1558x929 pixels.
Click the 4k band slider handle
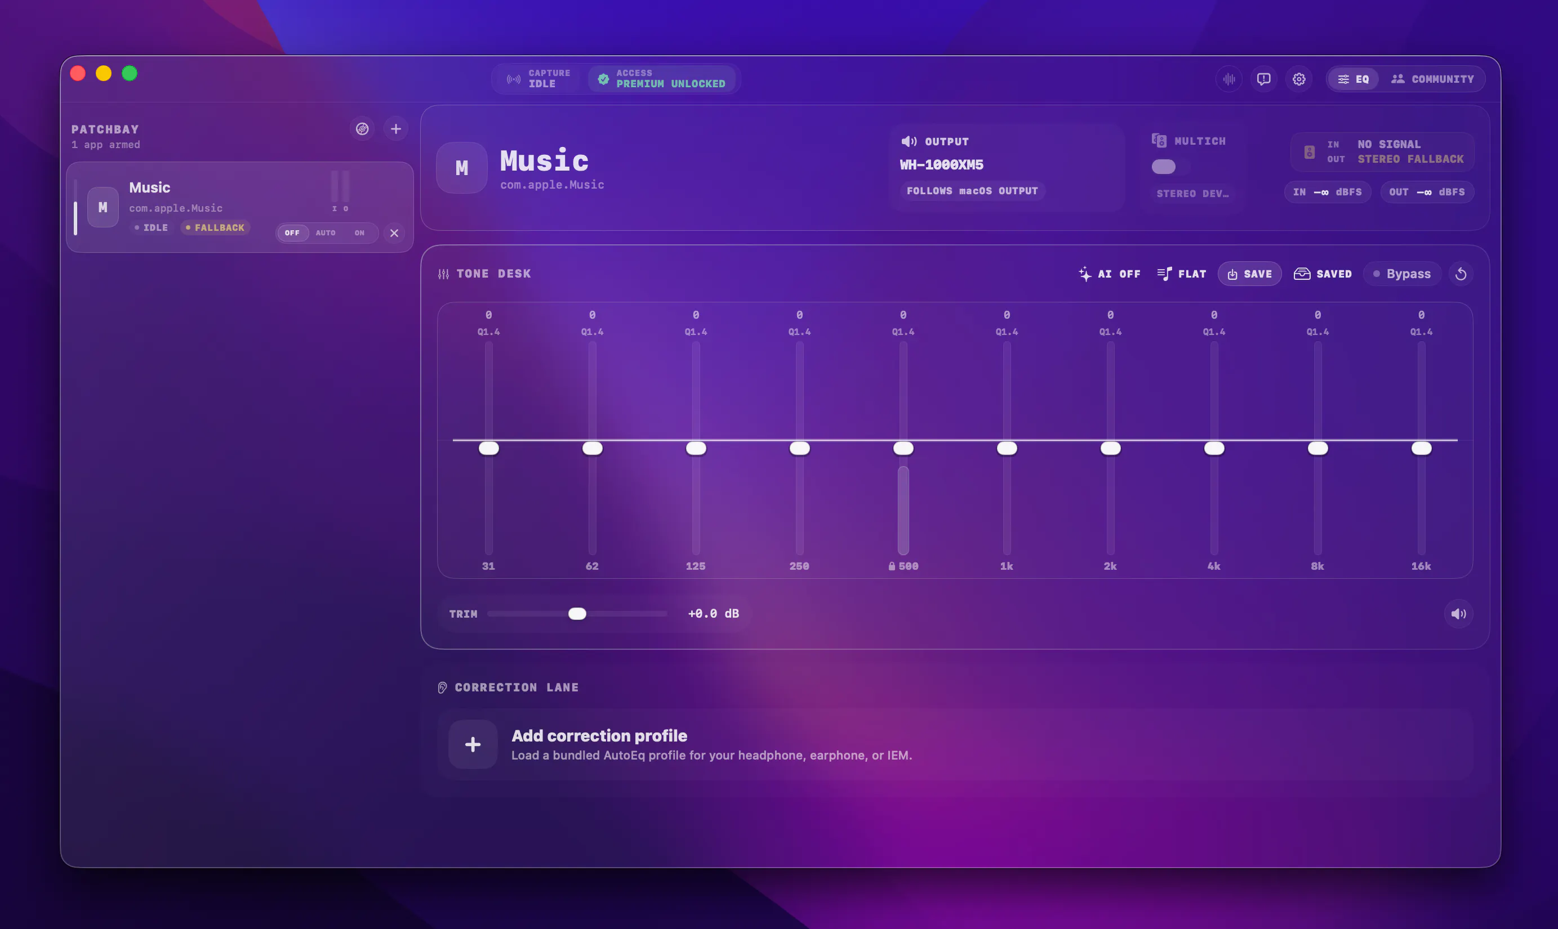[x=1214, y=448]
